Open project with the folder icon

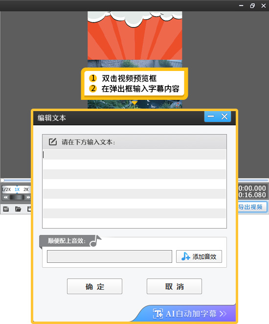tap(18, 209)
